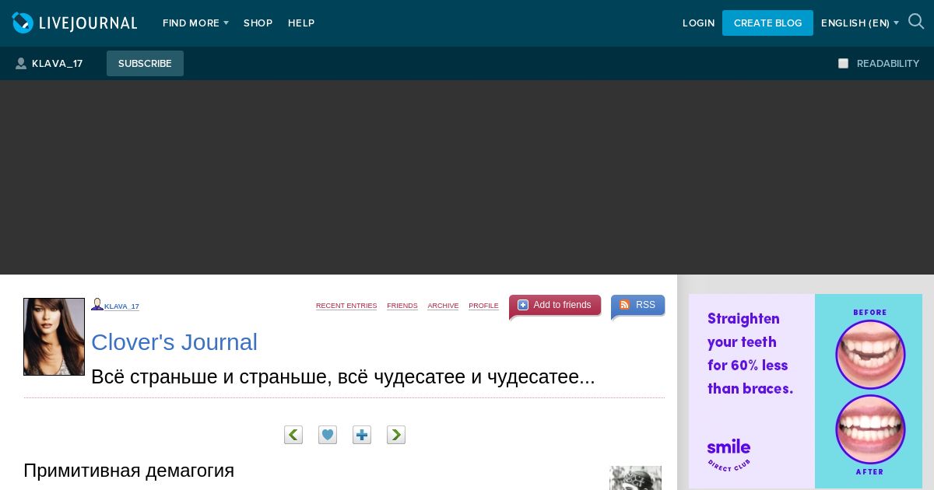Click the Create Blog button
934x490 pixels.
pos(767,23)
